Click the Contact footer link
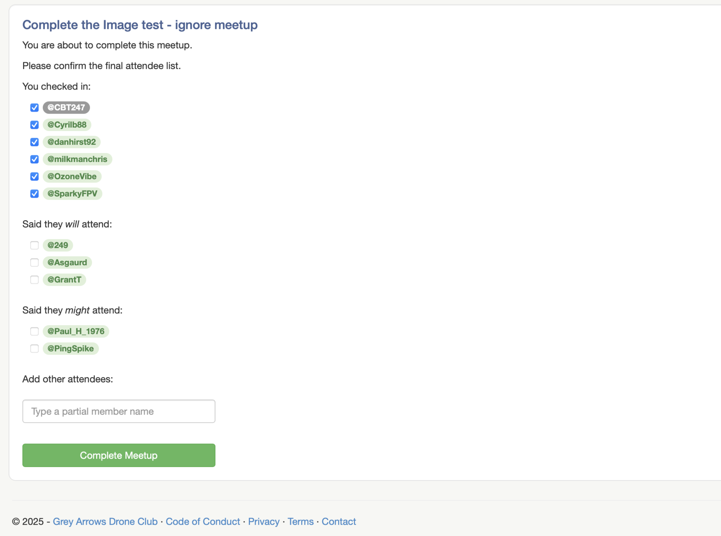The width and height of the screenshot is (721, 536). (x=339, y=521)
